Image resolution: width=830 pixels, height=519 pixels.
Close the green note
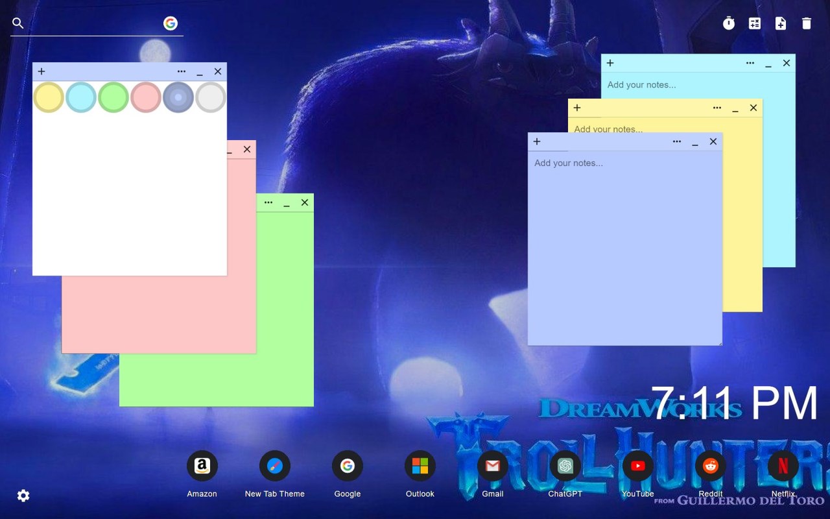tap(305, 202)
